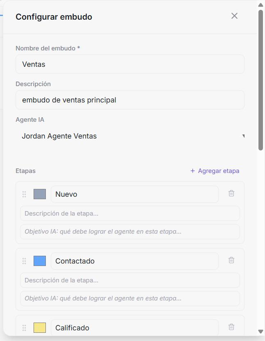The width and height of the screenshot is (265, 341).
Task: Click the scrollbar down arrow
Action: (260, 332)
